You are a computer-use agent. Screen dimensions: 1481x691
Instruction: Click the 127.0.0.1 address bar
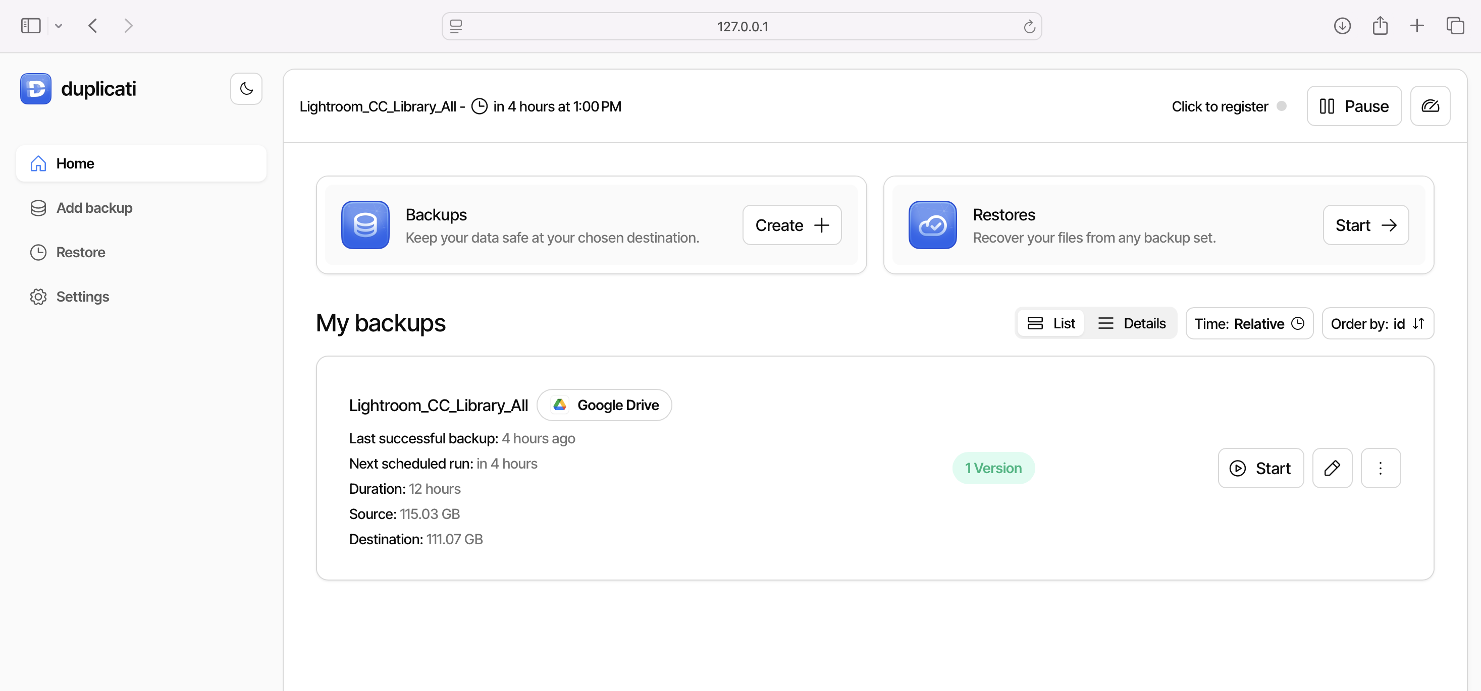[741, 26]
